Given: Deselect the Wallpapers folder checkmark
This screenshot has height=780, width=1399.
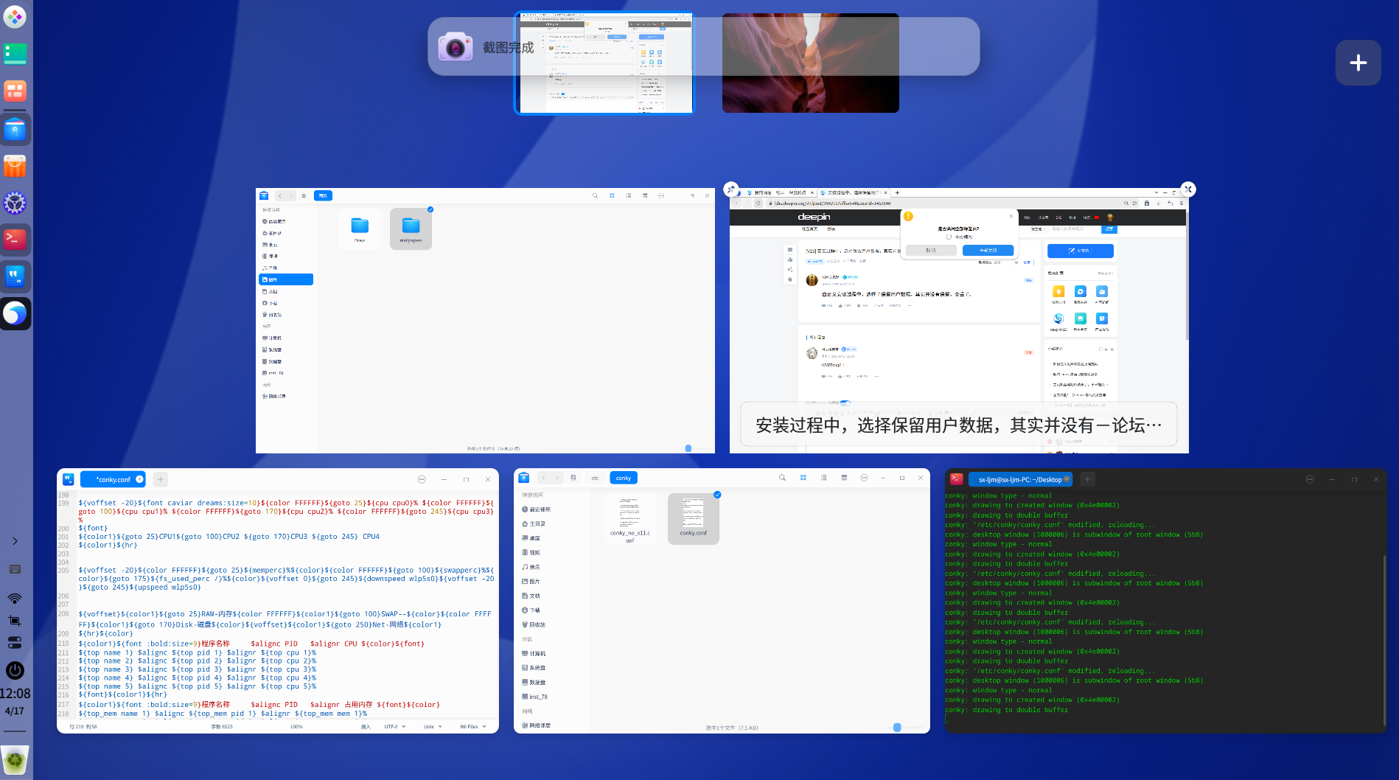Looking at the screenshot, I should [x=430, y=209].
